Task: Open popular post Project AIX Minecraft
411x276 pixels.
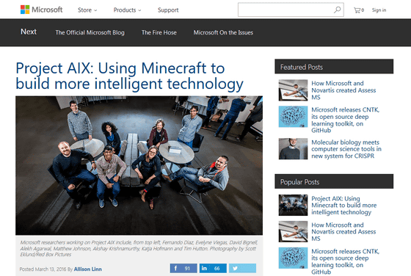Action: (344, 206)
